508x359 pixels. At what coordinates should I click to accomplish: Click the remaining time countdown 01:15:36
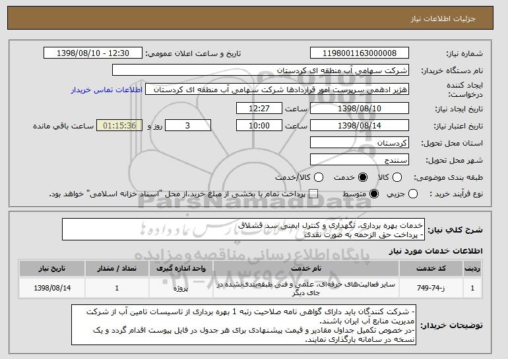(x=119, y=126)
